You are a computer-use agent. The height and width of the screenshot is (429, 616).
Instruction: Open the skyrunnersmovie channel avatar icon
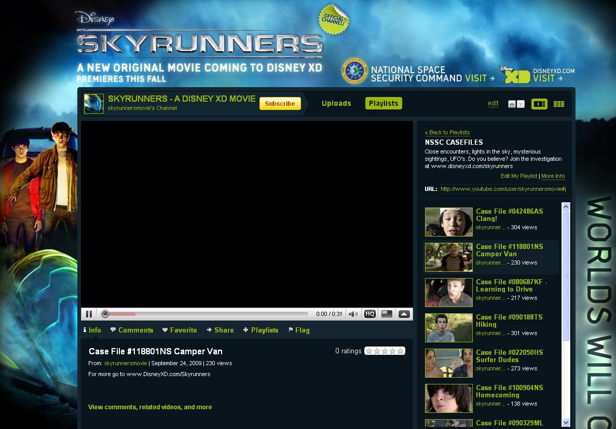pos(94,103)
